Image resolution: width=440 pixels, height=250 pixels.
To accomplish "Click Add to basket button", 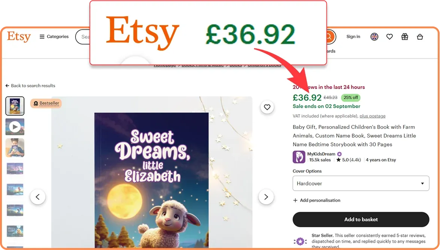I will click(x=361, y=220).
